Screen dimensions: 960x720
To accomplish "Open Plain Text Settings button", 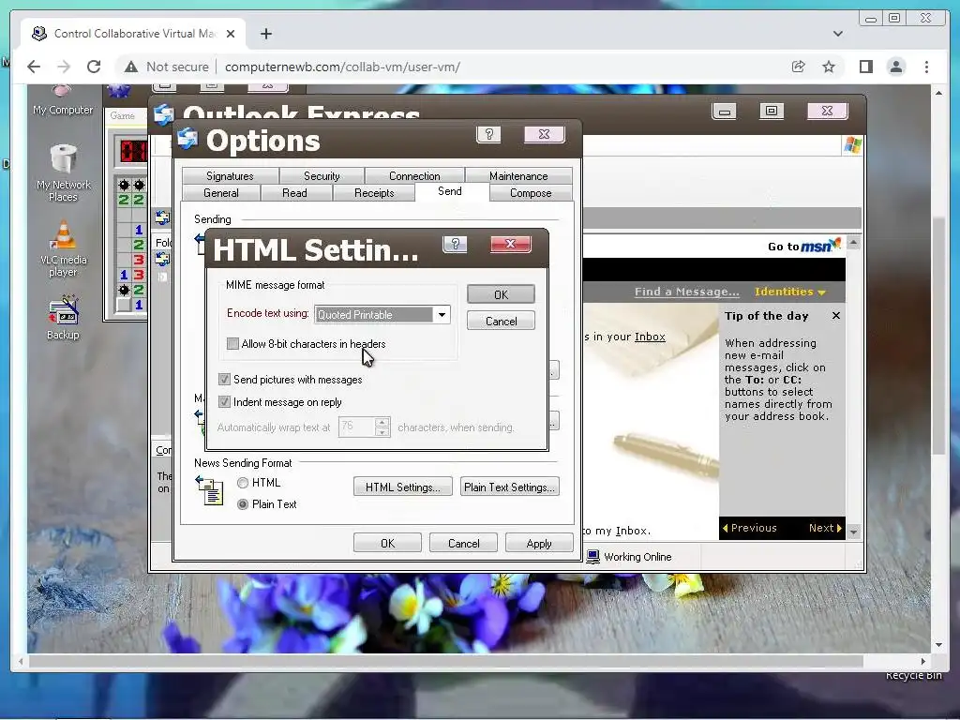I will pyautogui.click(x=509, y=487).
